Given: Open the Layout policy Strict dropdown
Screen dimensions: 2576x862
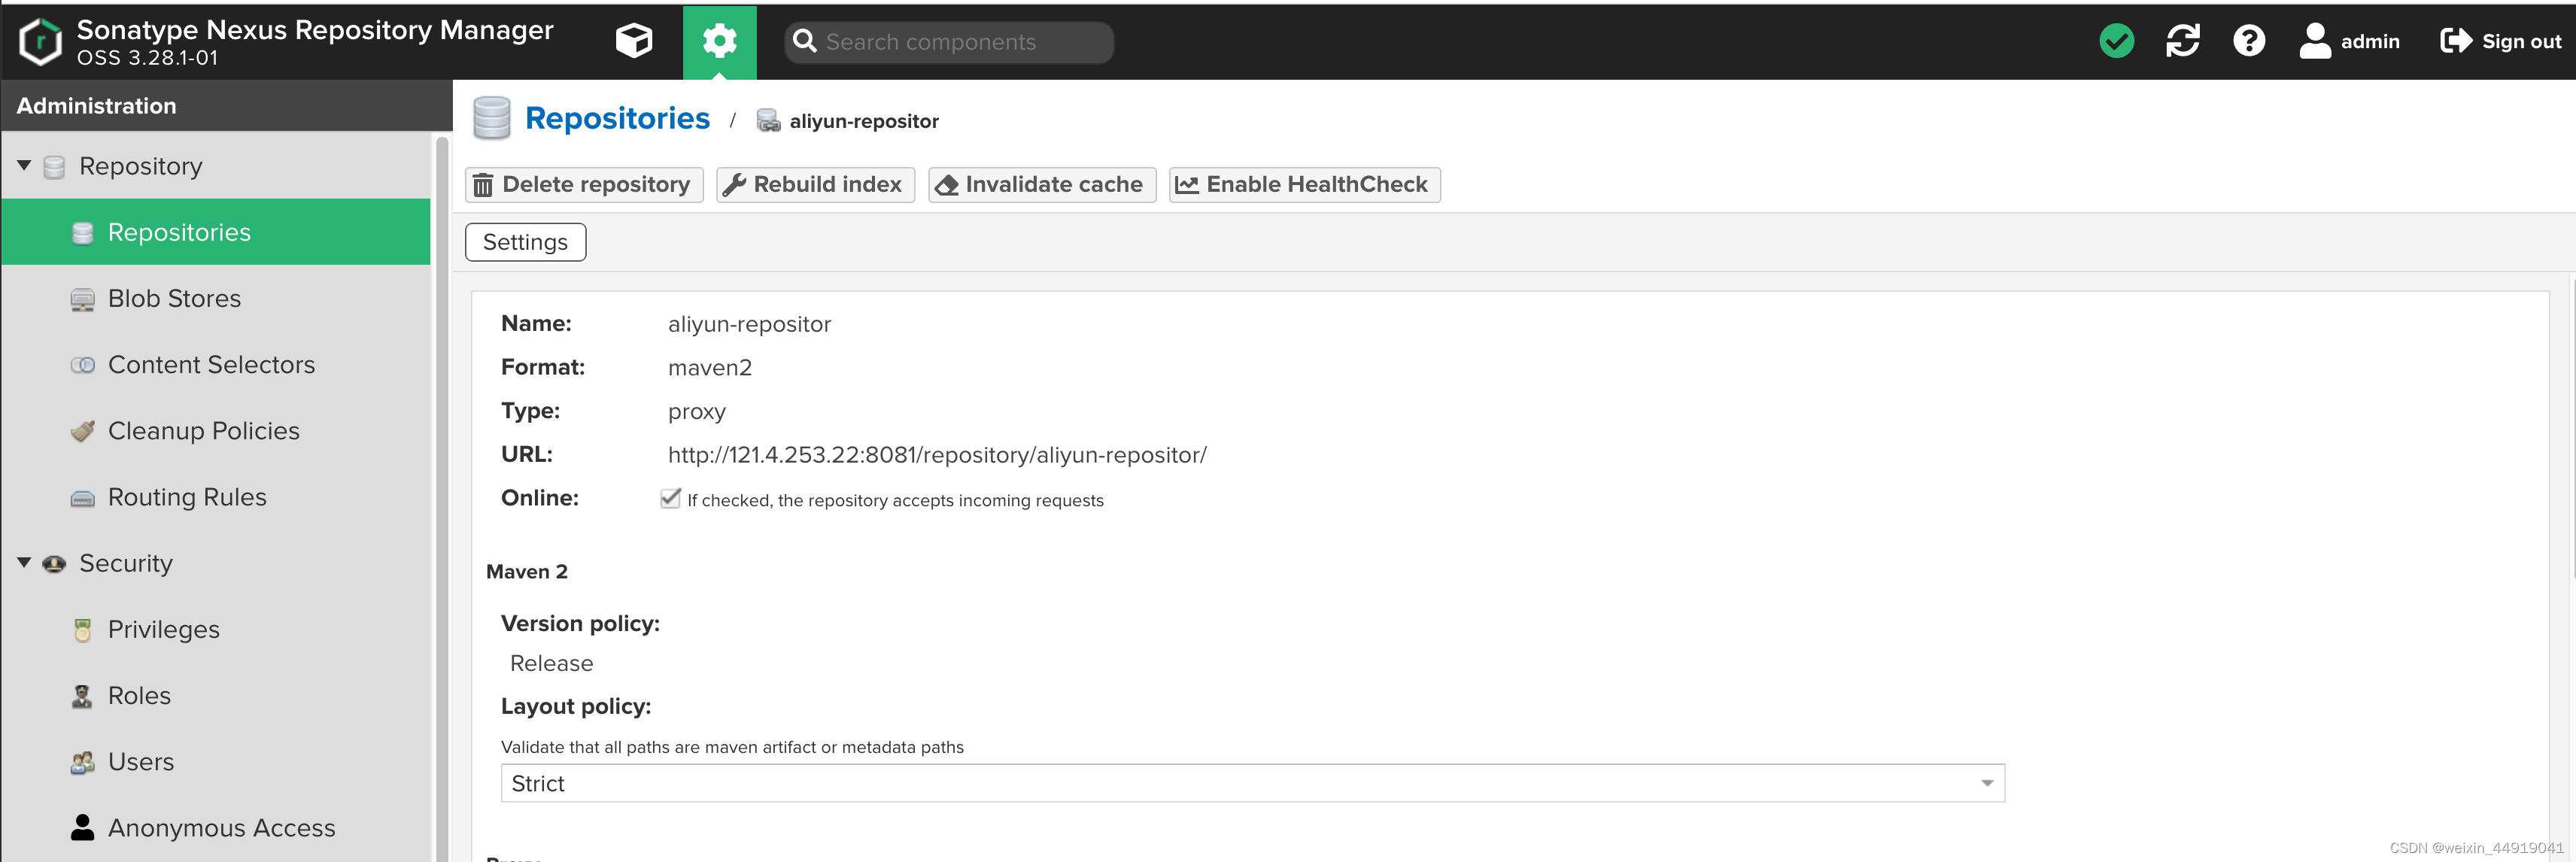Looking at the screenshot, I should point(1986,783).
